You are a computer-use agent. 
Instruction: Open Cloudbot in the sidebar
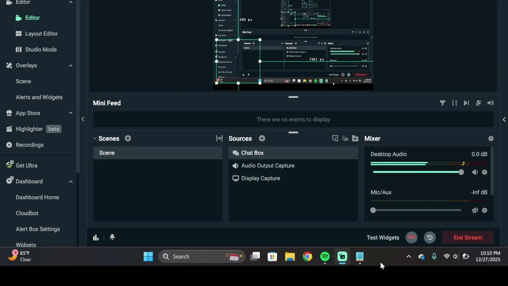tap(27, 213)
